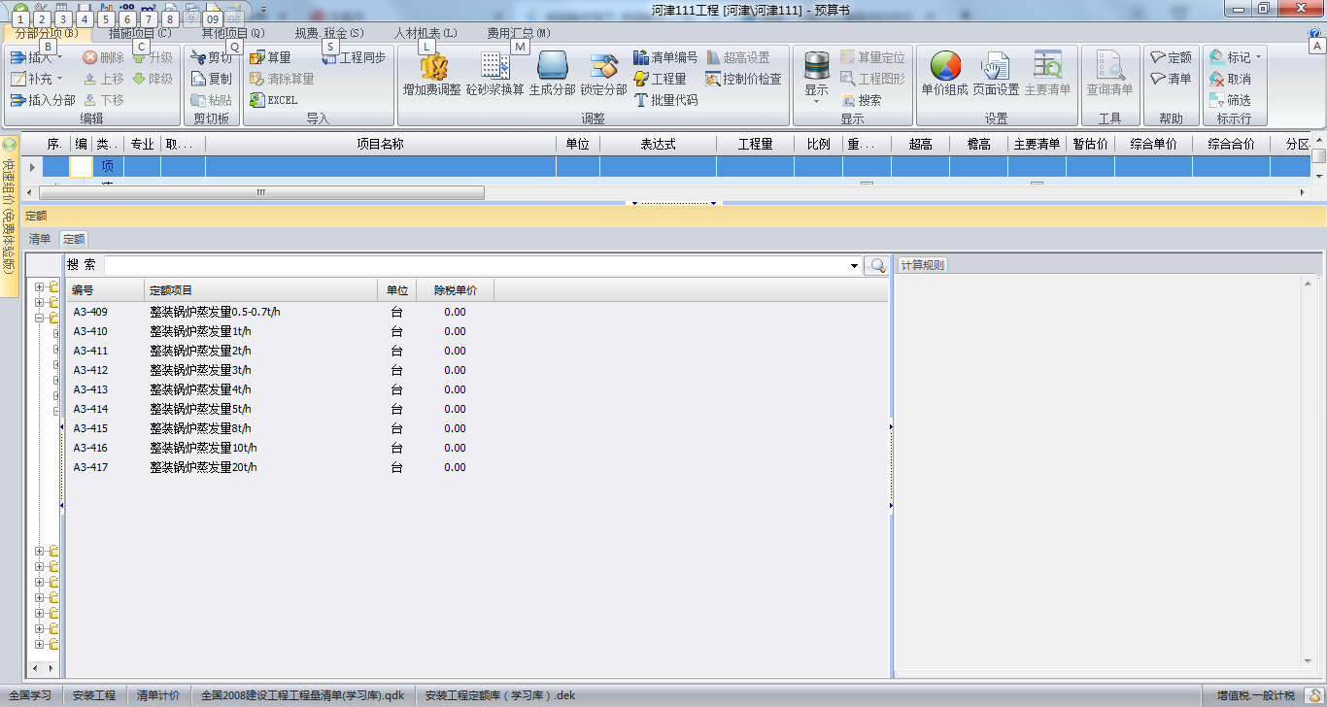Select the 计算规则 tab on the right
1327x707 pixels.
click(921, 265)
